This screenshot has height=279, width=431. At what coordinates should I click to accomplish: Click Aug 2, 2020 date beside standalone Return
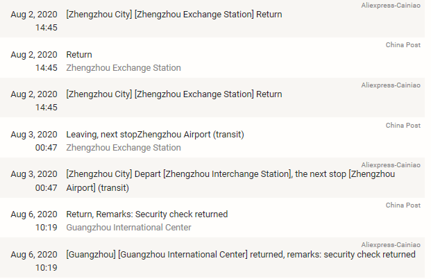tap(34, 54)
